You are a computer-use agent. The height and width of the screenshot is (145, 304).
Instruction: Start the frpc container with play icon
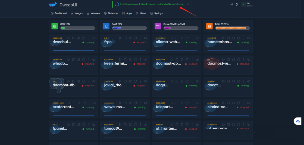tap(120, 38)
